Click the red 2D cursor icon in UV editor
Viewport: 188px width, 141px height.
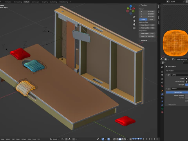click(x=163, y=56)
